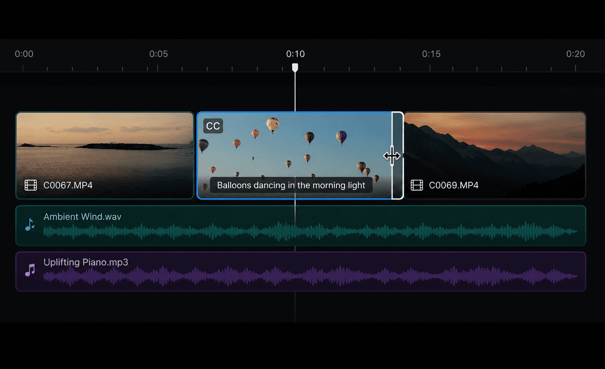Select the C0069.MP4 mountain clip thumbnail
The image size is (605, 369).
[x=495, y=155]
